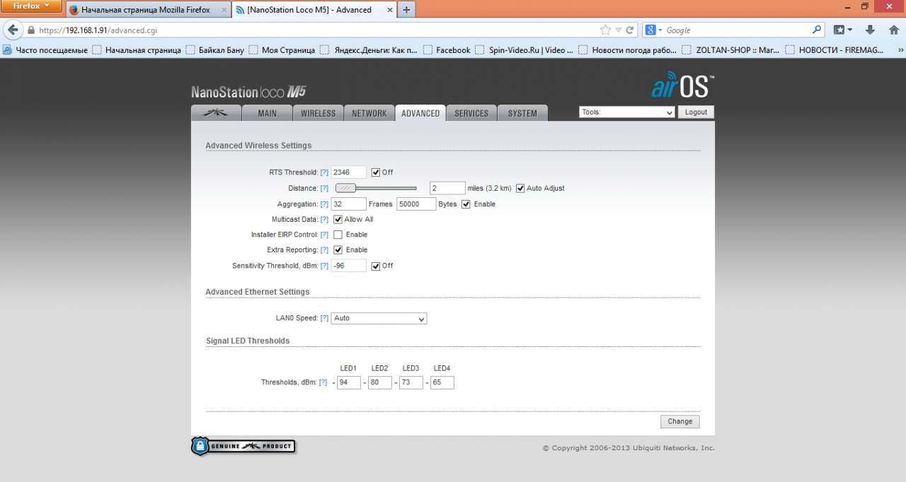Switch to the NETWORK tab
Viewport: 906px width, 482px height.
369,113
